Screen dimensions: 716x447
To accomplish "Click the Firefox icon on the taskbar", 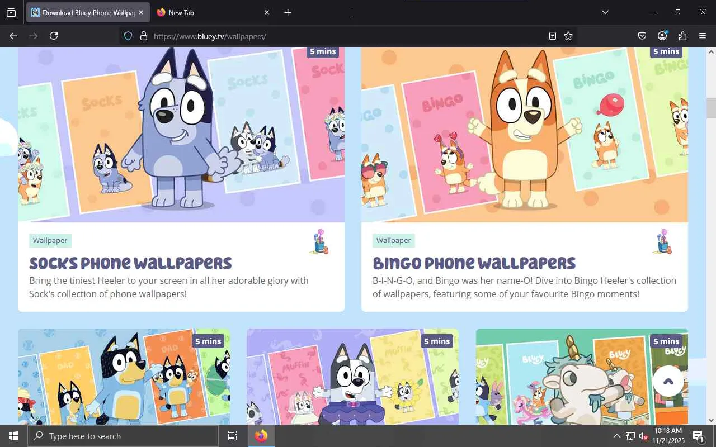I will click(261, 436).
